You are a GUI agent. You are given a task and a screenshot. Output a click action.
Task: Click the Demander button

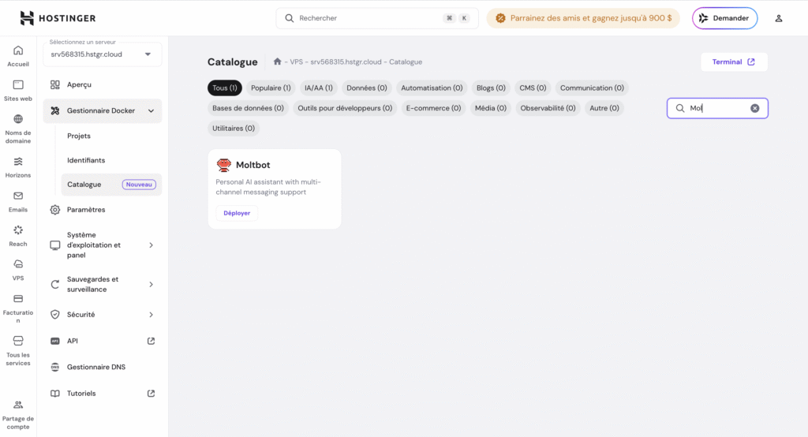point(724,18)
